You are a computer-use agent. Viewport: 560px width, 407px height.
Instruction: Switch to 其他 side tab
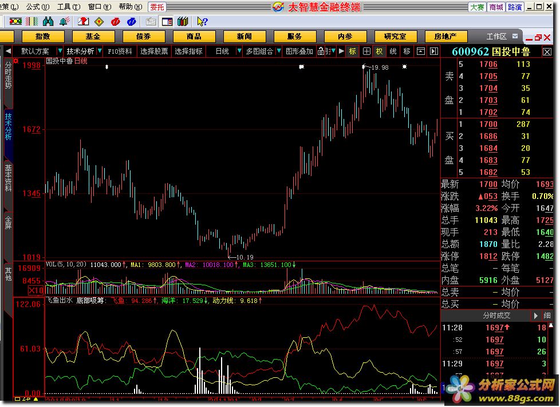[8, 274]
